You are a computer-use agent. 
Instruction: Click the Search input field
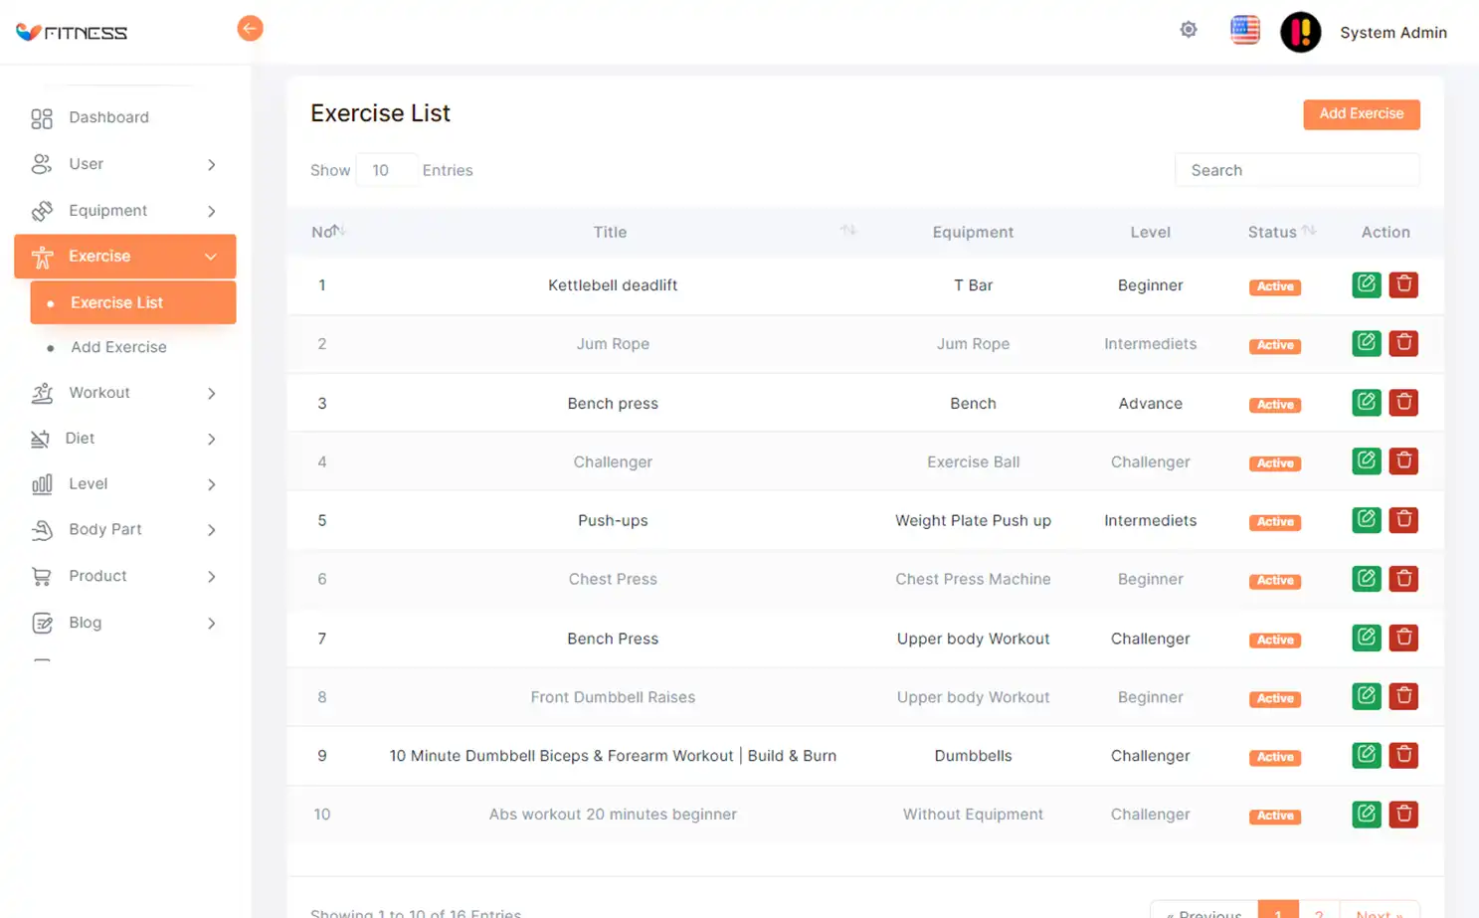point(1296,170)
